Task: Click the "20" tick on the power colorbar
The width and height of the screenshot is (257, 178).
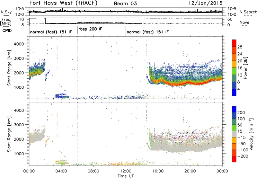Action: [240, 61]
